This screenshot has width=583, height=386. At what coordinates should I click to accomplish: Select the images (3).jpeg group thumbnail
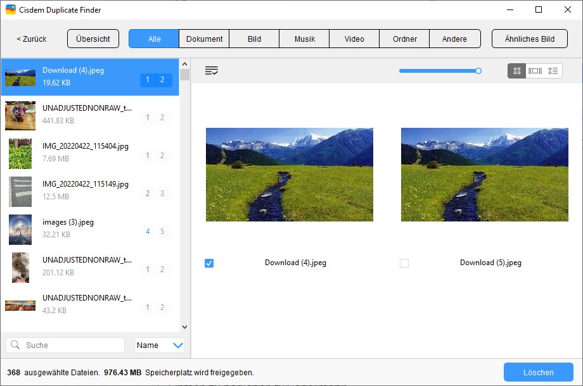tap(20, 230)
